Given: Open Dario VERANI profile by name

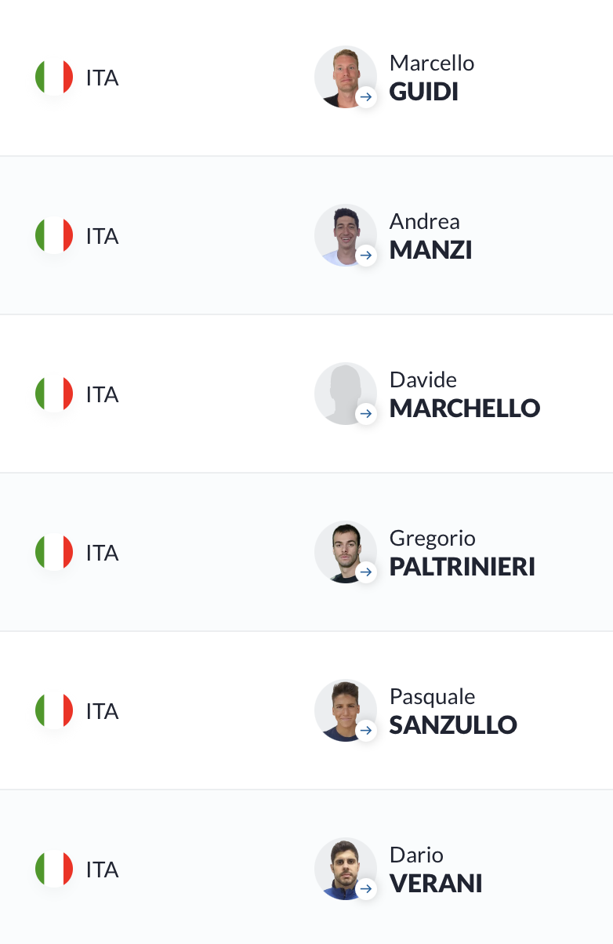Looking at the screenshot, I should [x=436, y=870].
